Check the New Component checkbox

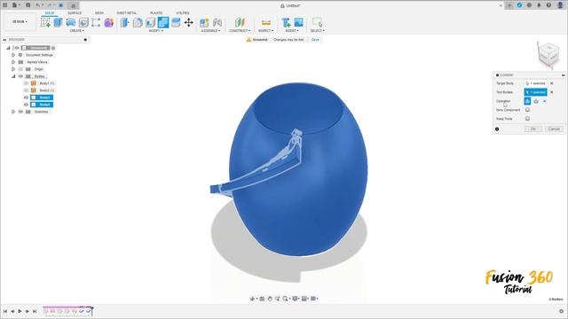click(527, 110)
